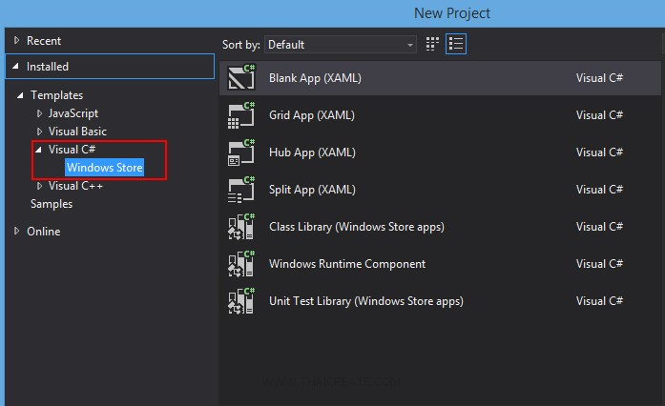Collapse the Installed section
This screenshot has height=406, width=665.
(16, 67)
